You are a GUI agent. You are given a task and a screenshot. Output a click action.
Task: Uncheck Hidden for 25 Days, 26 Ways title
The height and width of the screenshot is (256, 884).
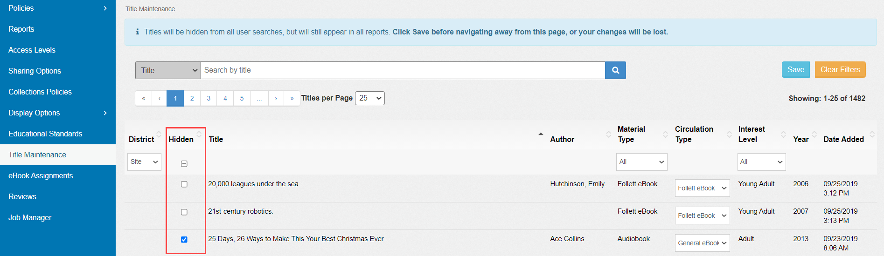(x=184, y=240)
